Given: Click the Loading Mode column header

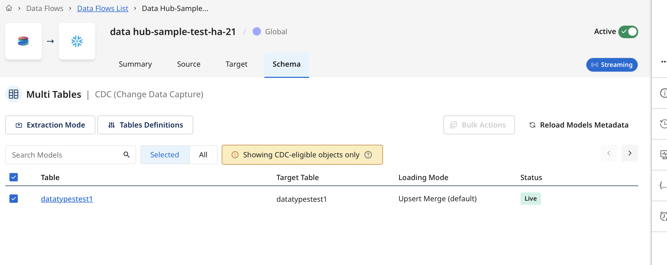Looking at the screenshot, I should (x=423, y=177).
